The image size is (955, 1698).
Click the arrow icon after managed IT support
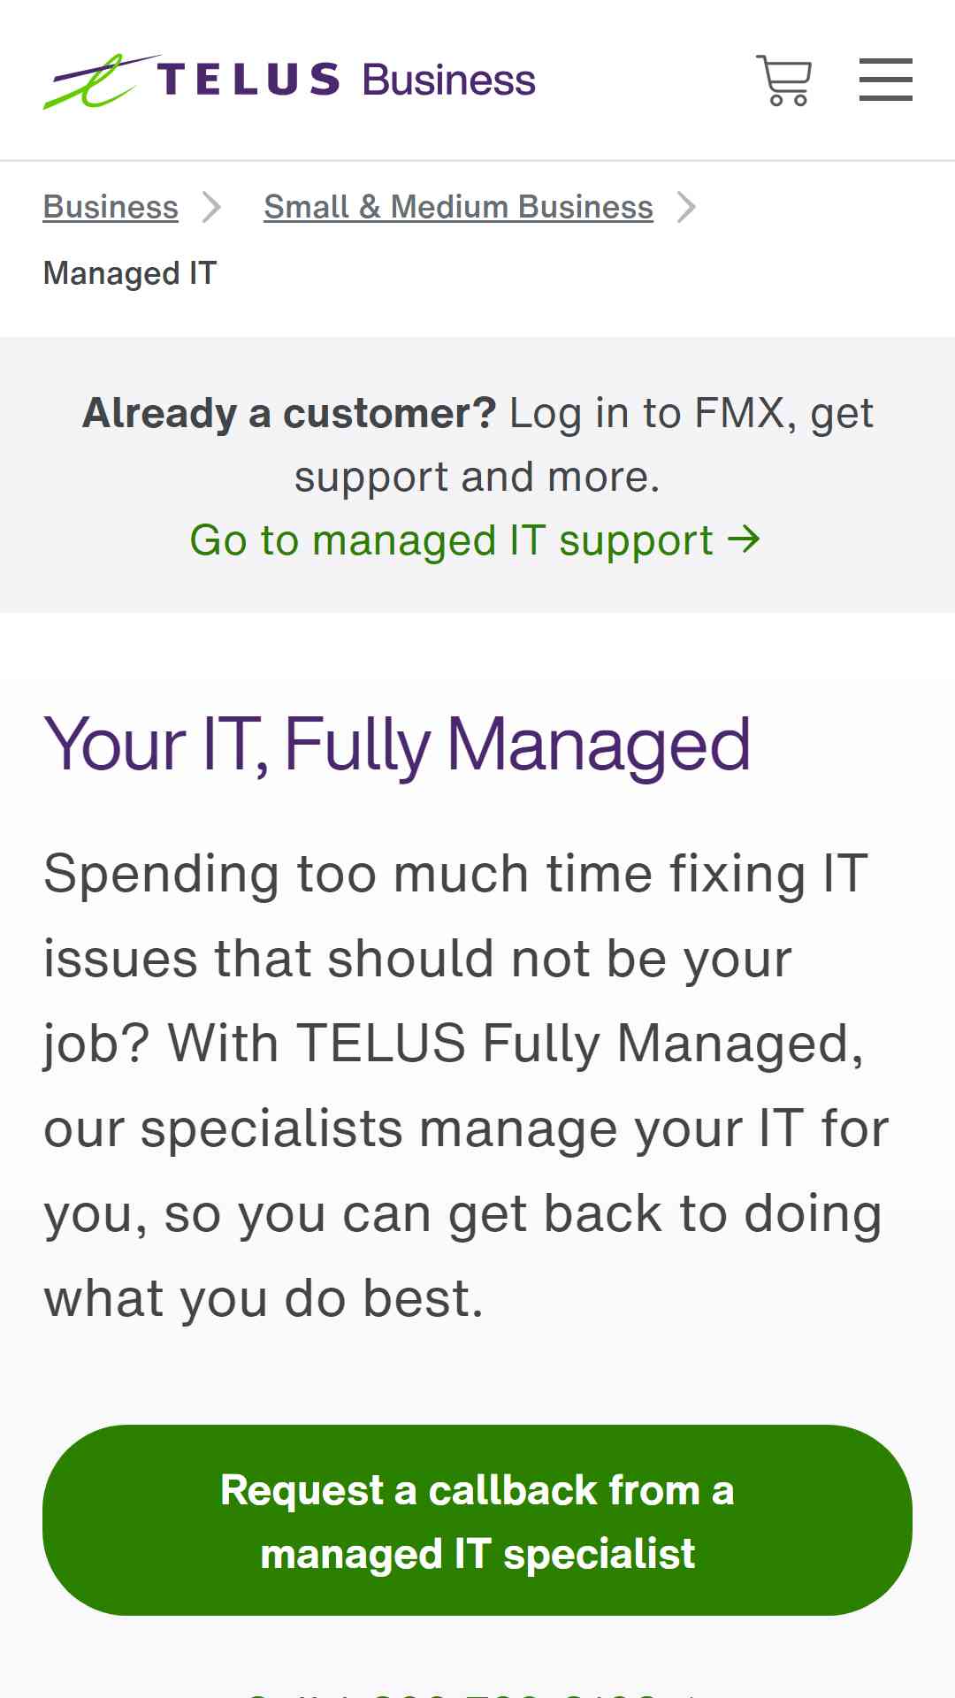pyautogui.click(x=744, y=539)
